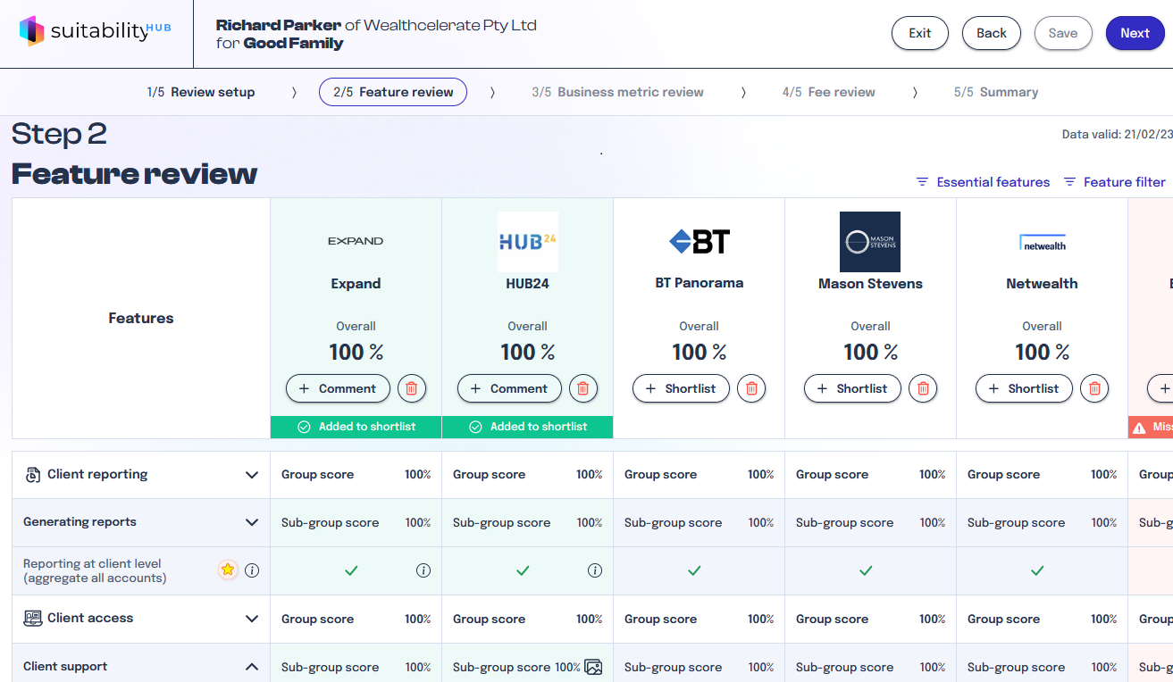Click HUB24 checkmark for client-level reporting
1173x682 pixels.
523,570
